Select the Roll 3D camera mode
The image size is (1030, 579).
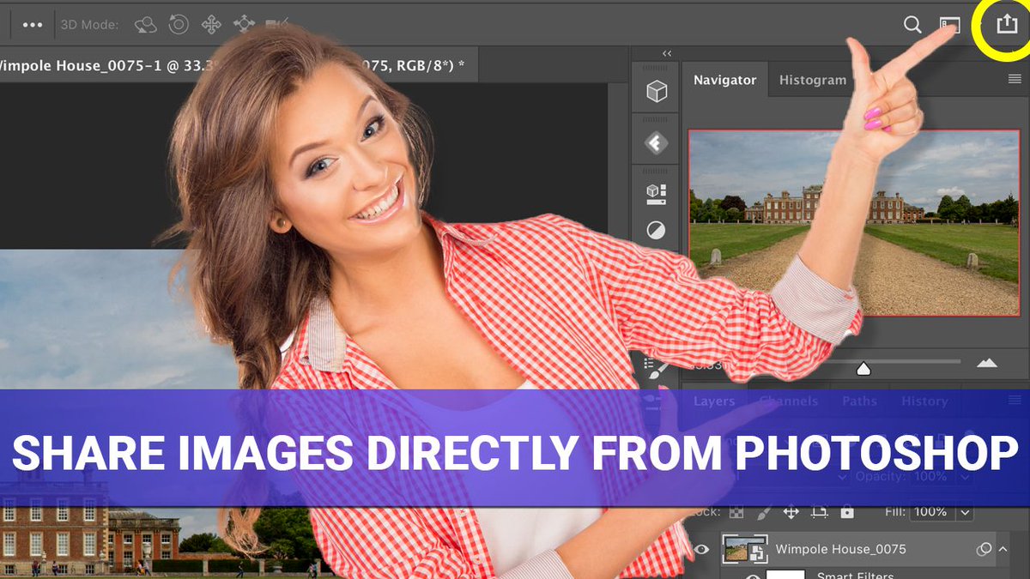pos(179,25)
